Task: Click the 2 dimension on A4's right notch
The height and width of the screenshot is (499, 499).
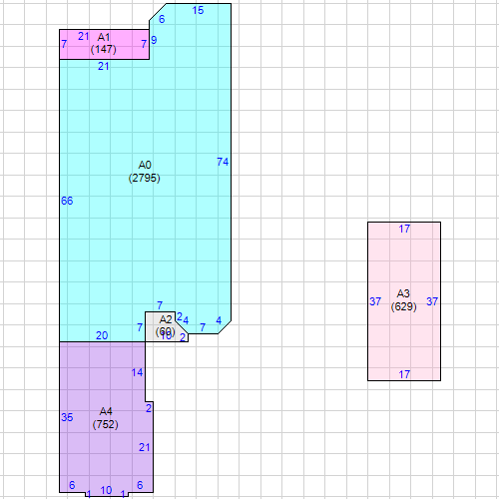Action: click(x=149, y=408)
